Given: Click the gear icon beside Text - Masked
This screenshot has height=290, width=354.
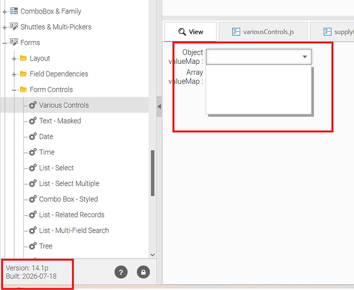Looking at the screenshot, I should point(32,121).
